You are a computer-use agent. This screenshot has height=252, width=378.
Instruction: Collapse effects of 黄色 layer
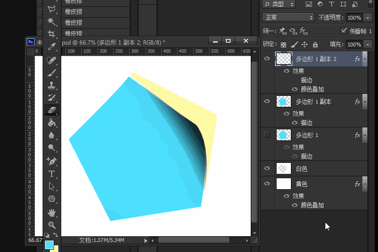365,184
